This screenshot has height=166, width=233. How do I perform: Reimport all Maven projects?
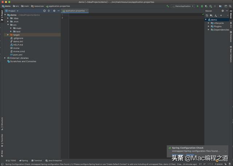pyautogui.click(x=207, y=15)
